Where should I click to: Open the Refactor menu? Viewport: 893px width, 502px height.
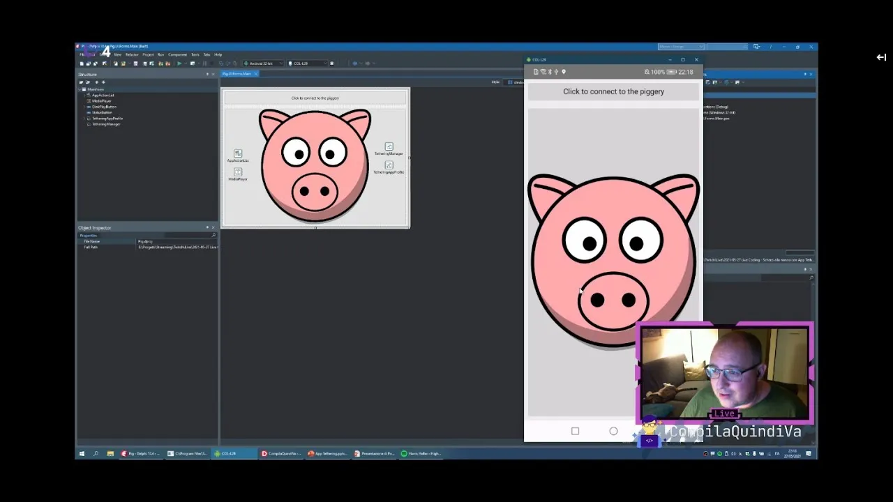[132, 54]
